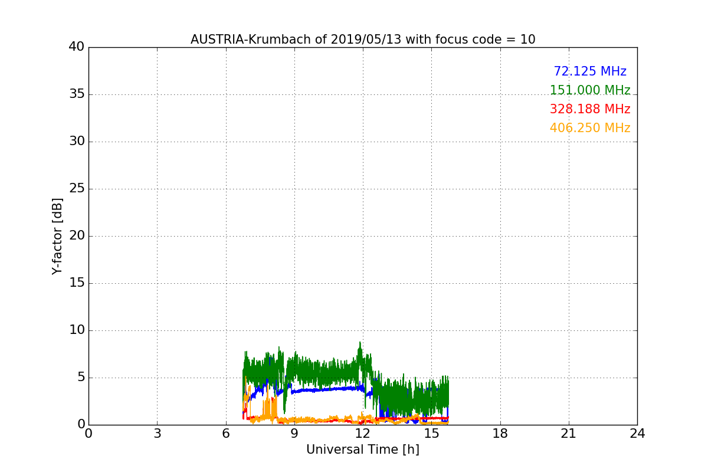Click the x-axis tick label '18'
The image size is (708, 472).
point(500,433)
